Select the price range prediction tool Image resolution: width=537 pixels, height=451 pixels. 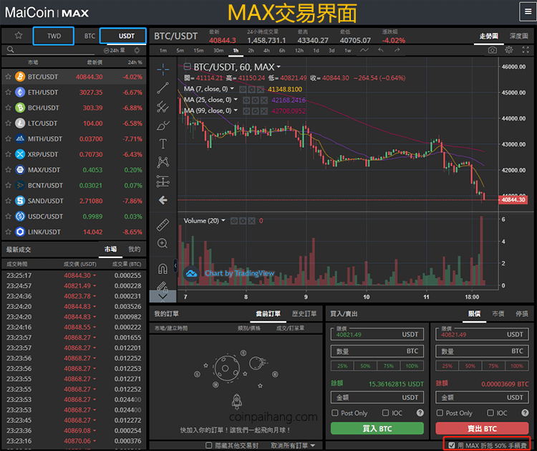(x=163, y=181)
